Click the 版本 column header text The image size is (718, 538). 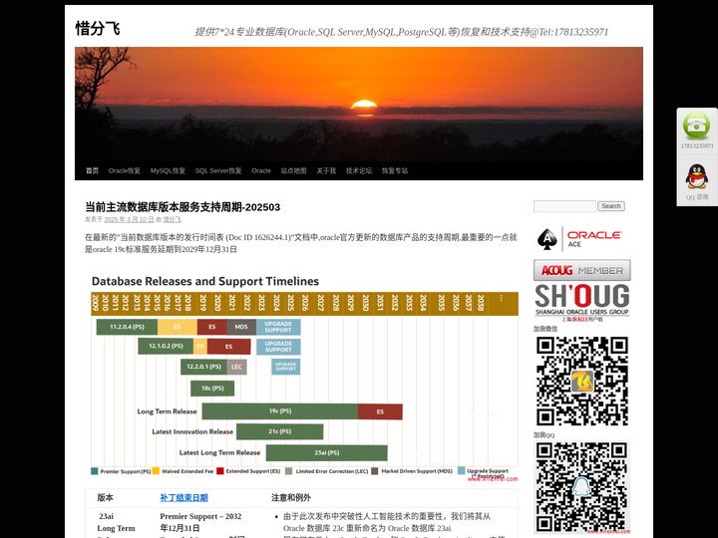105,498
